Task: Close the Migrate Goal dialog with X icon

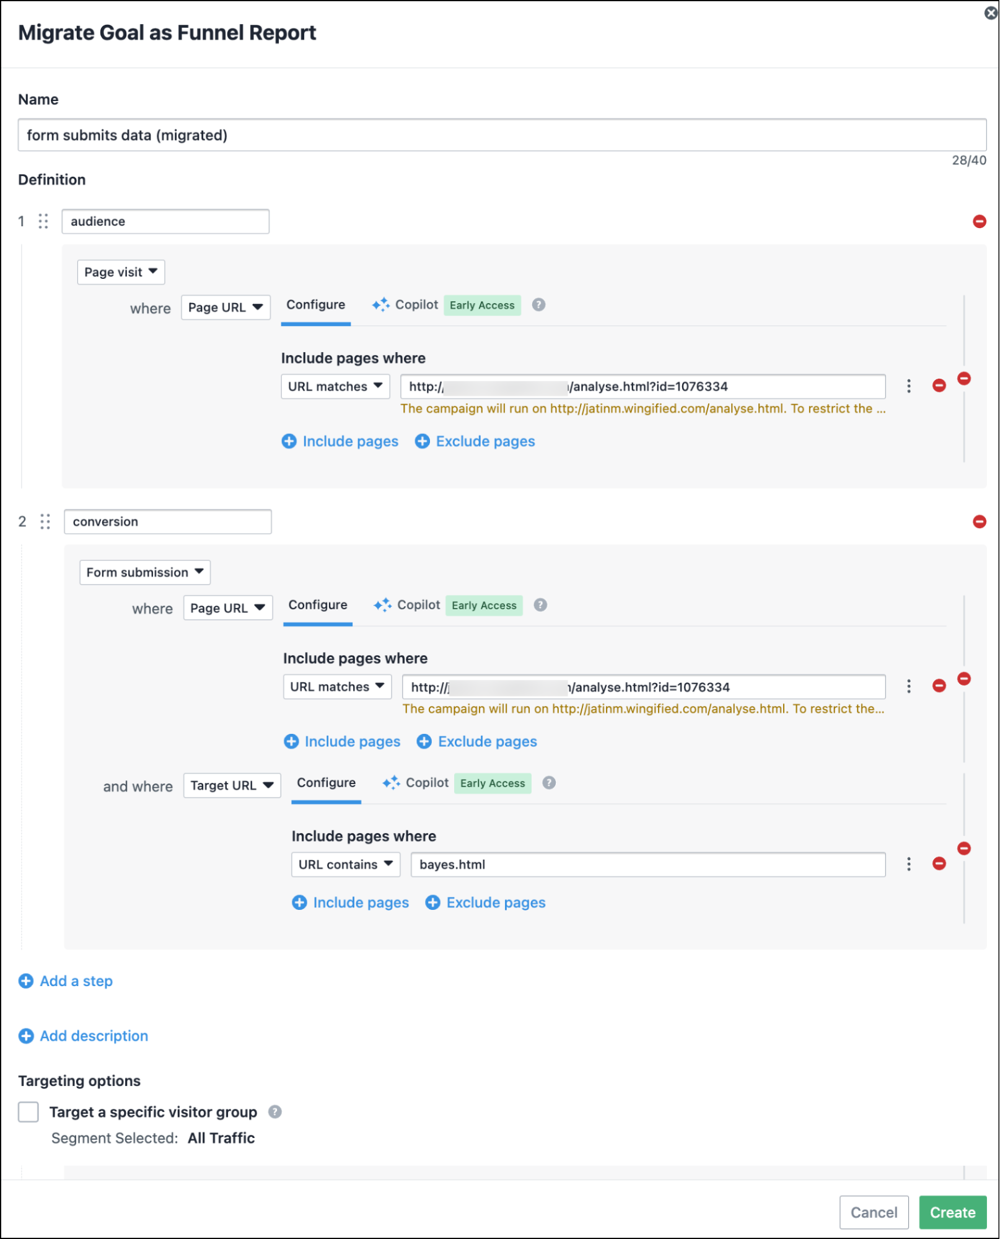Action: click(x=991, y=13)
